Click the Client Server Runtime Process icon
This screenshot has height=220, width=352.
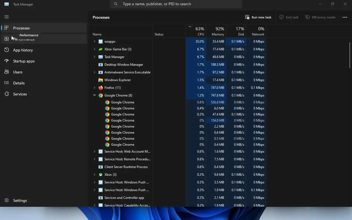[101, 167]
